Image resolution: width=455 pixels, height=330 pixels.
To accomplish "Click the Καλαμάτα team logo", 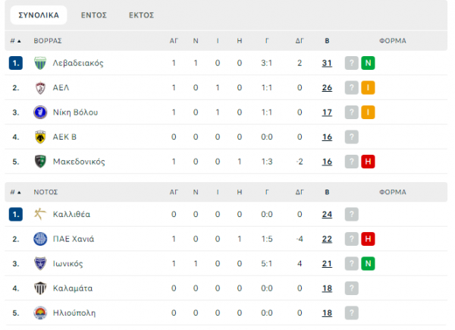I will [x=40, y=288].
